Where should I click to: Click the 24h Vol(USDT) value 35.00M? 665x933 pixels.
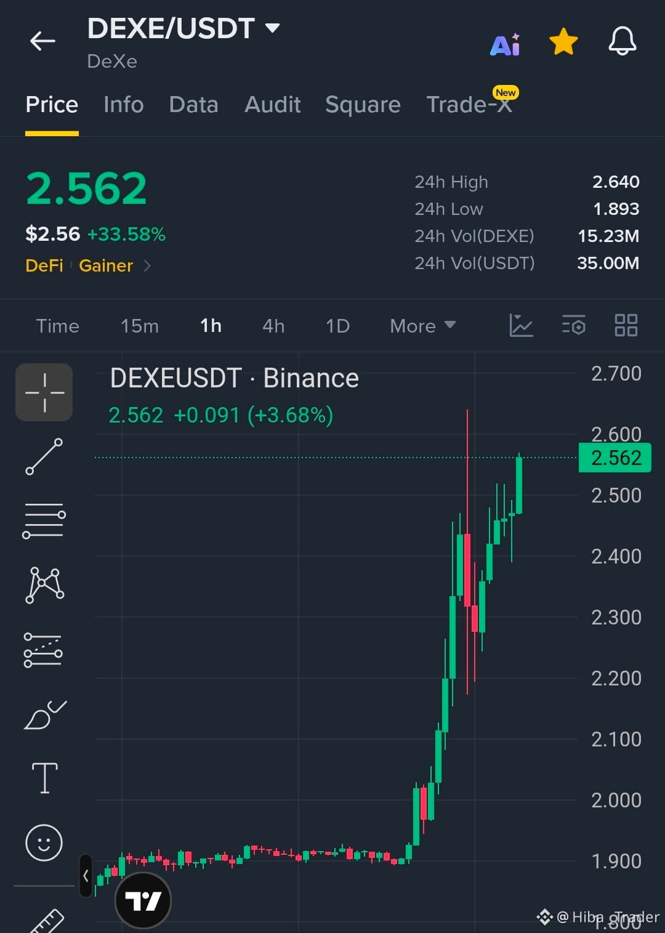point(608,263)
